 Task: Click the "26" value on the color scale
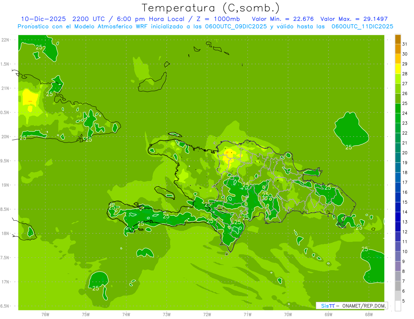405,94
